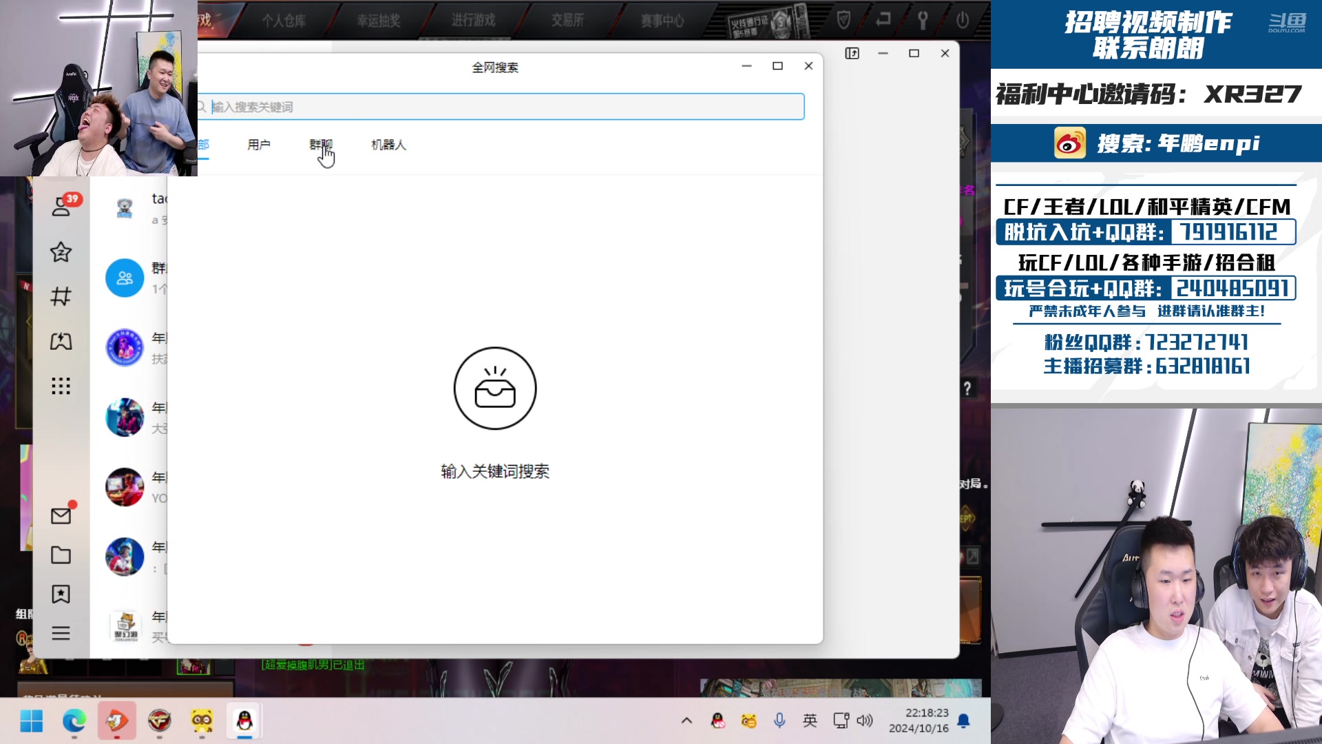Image resolution: width=1322 pixels, height=744 pixels.
Task: Switch to the 群聊 tab
Action: pos(320,145)
